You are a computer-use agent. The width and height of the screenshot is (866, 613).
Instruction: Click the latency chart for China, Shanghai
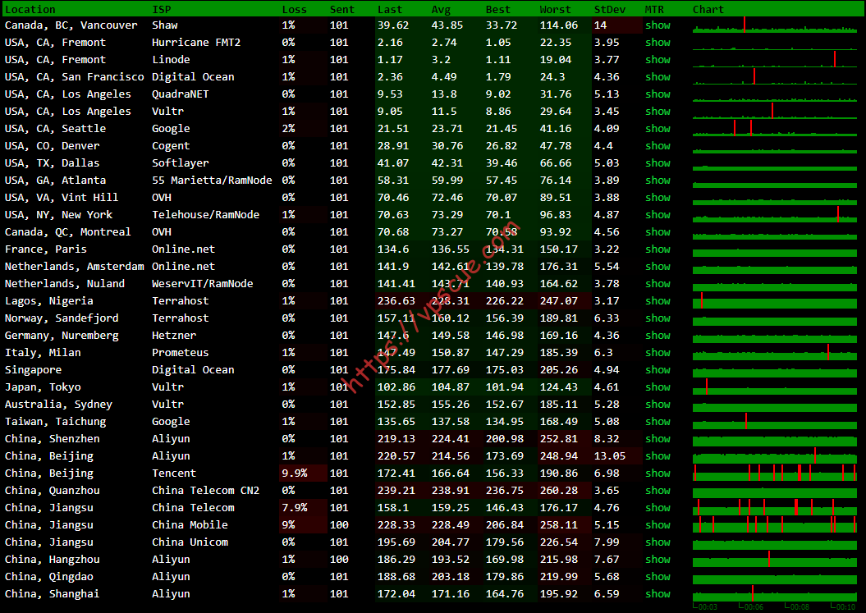[x=775, y=593]
